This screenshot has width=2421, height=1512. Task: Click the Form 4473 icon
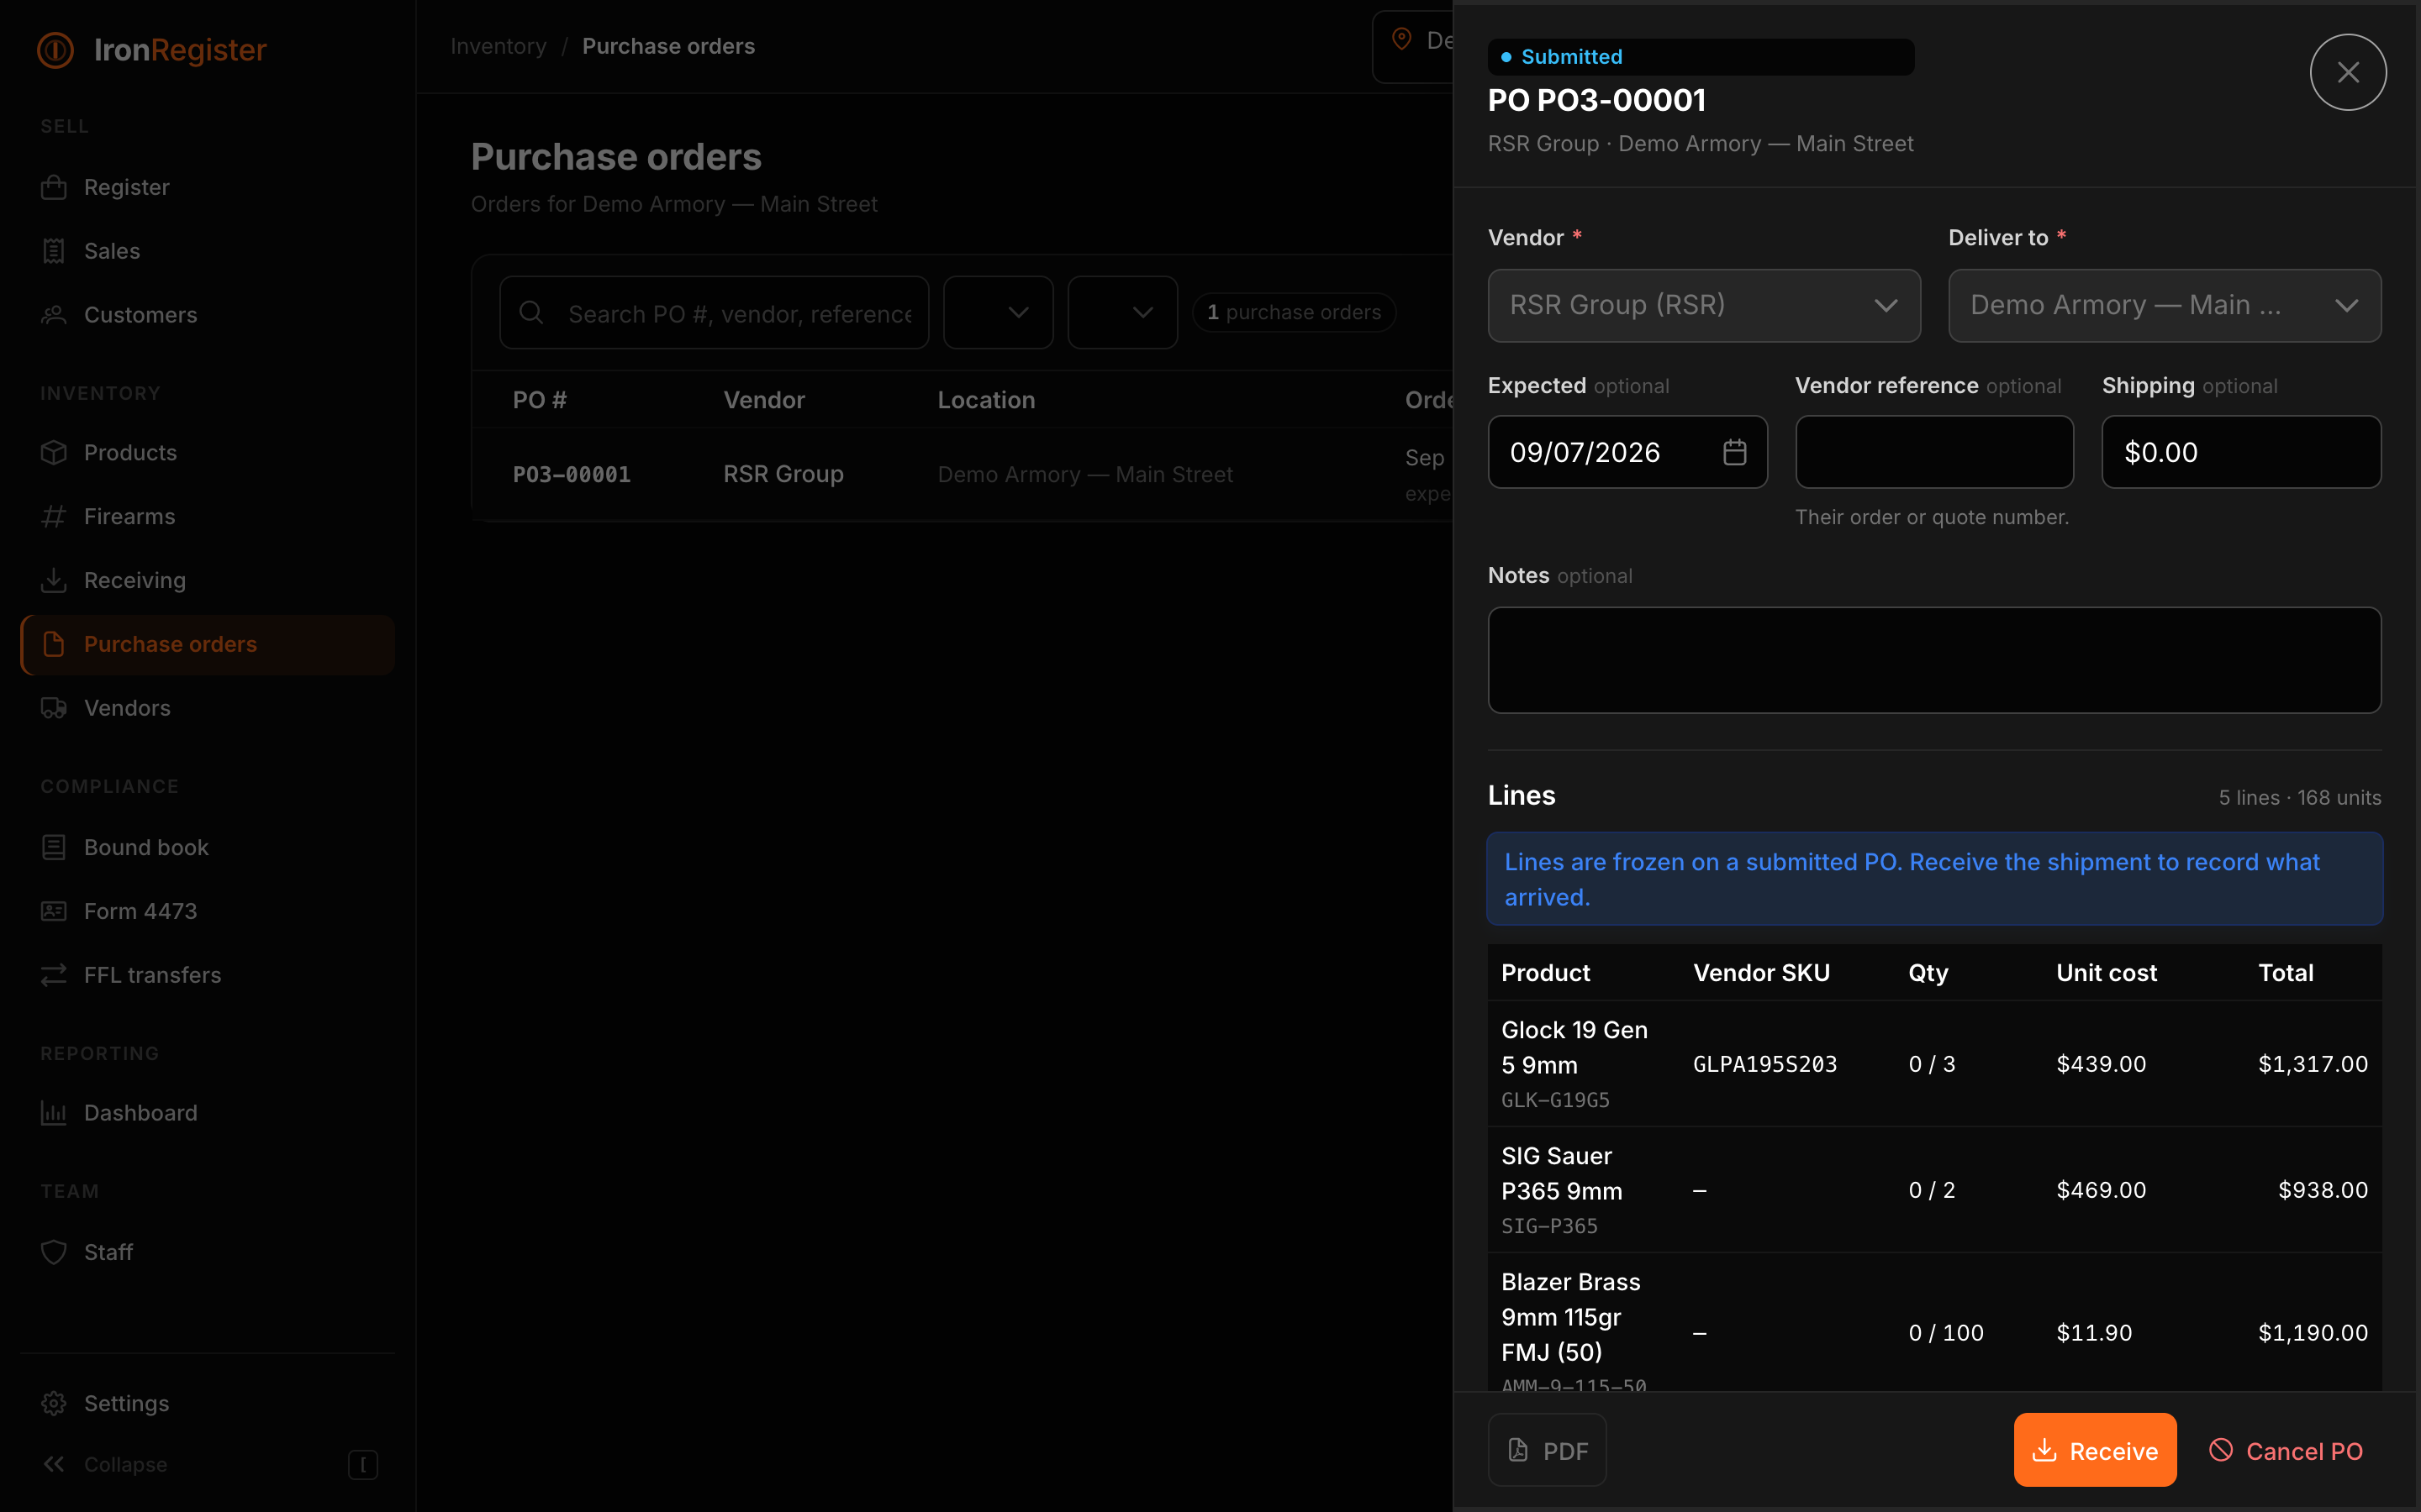tap(54, 911)
